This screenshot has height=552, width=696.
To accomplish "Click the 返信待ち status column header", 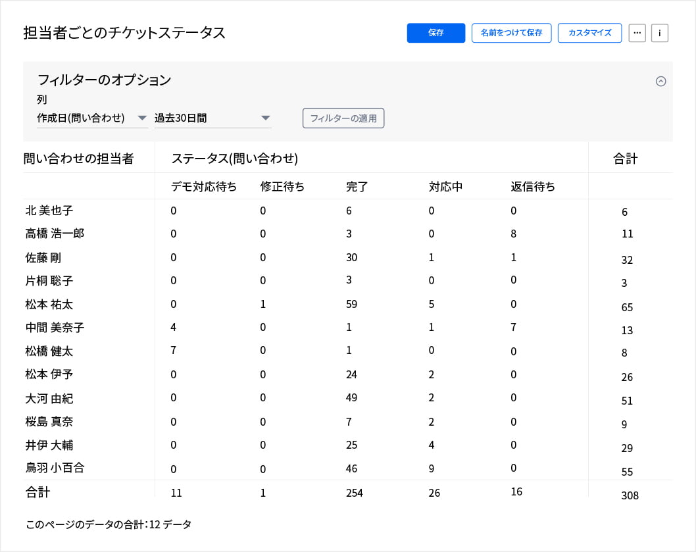I will (x=534, y=186).
